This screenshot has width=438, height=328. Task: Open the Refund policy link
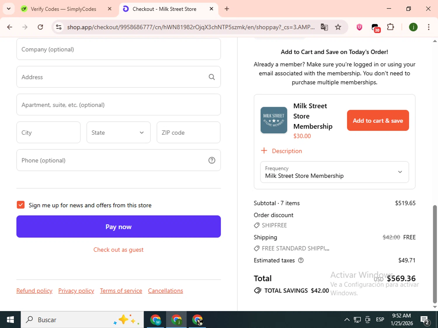tap(34, 291)
